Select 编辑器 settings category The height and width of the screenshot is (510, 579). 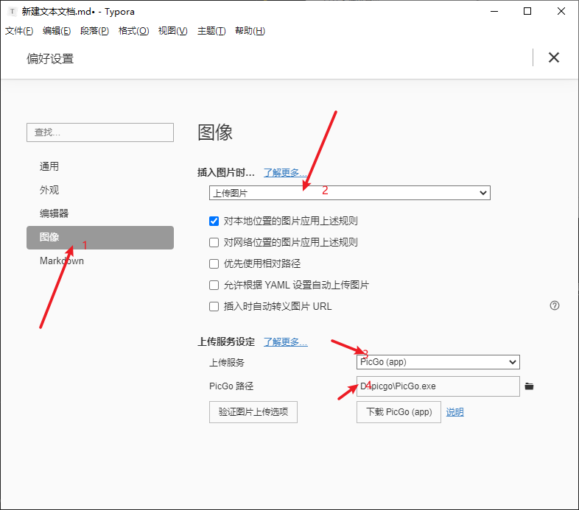click(x=100, y=213)
